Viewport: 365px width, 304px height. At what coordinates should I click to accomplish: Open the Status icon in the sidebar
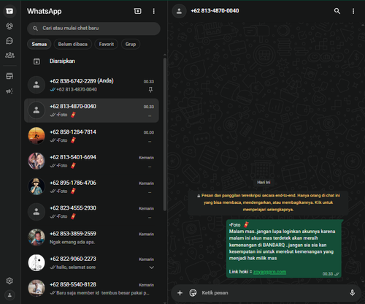click(x=9, y=26)
